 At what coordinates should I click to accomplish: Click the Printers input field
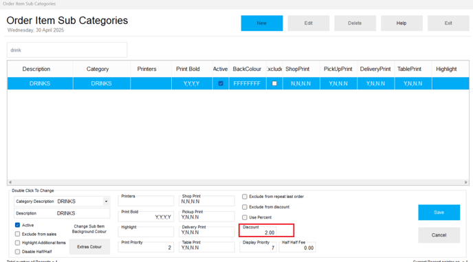pos(146,201)
